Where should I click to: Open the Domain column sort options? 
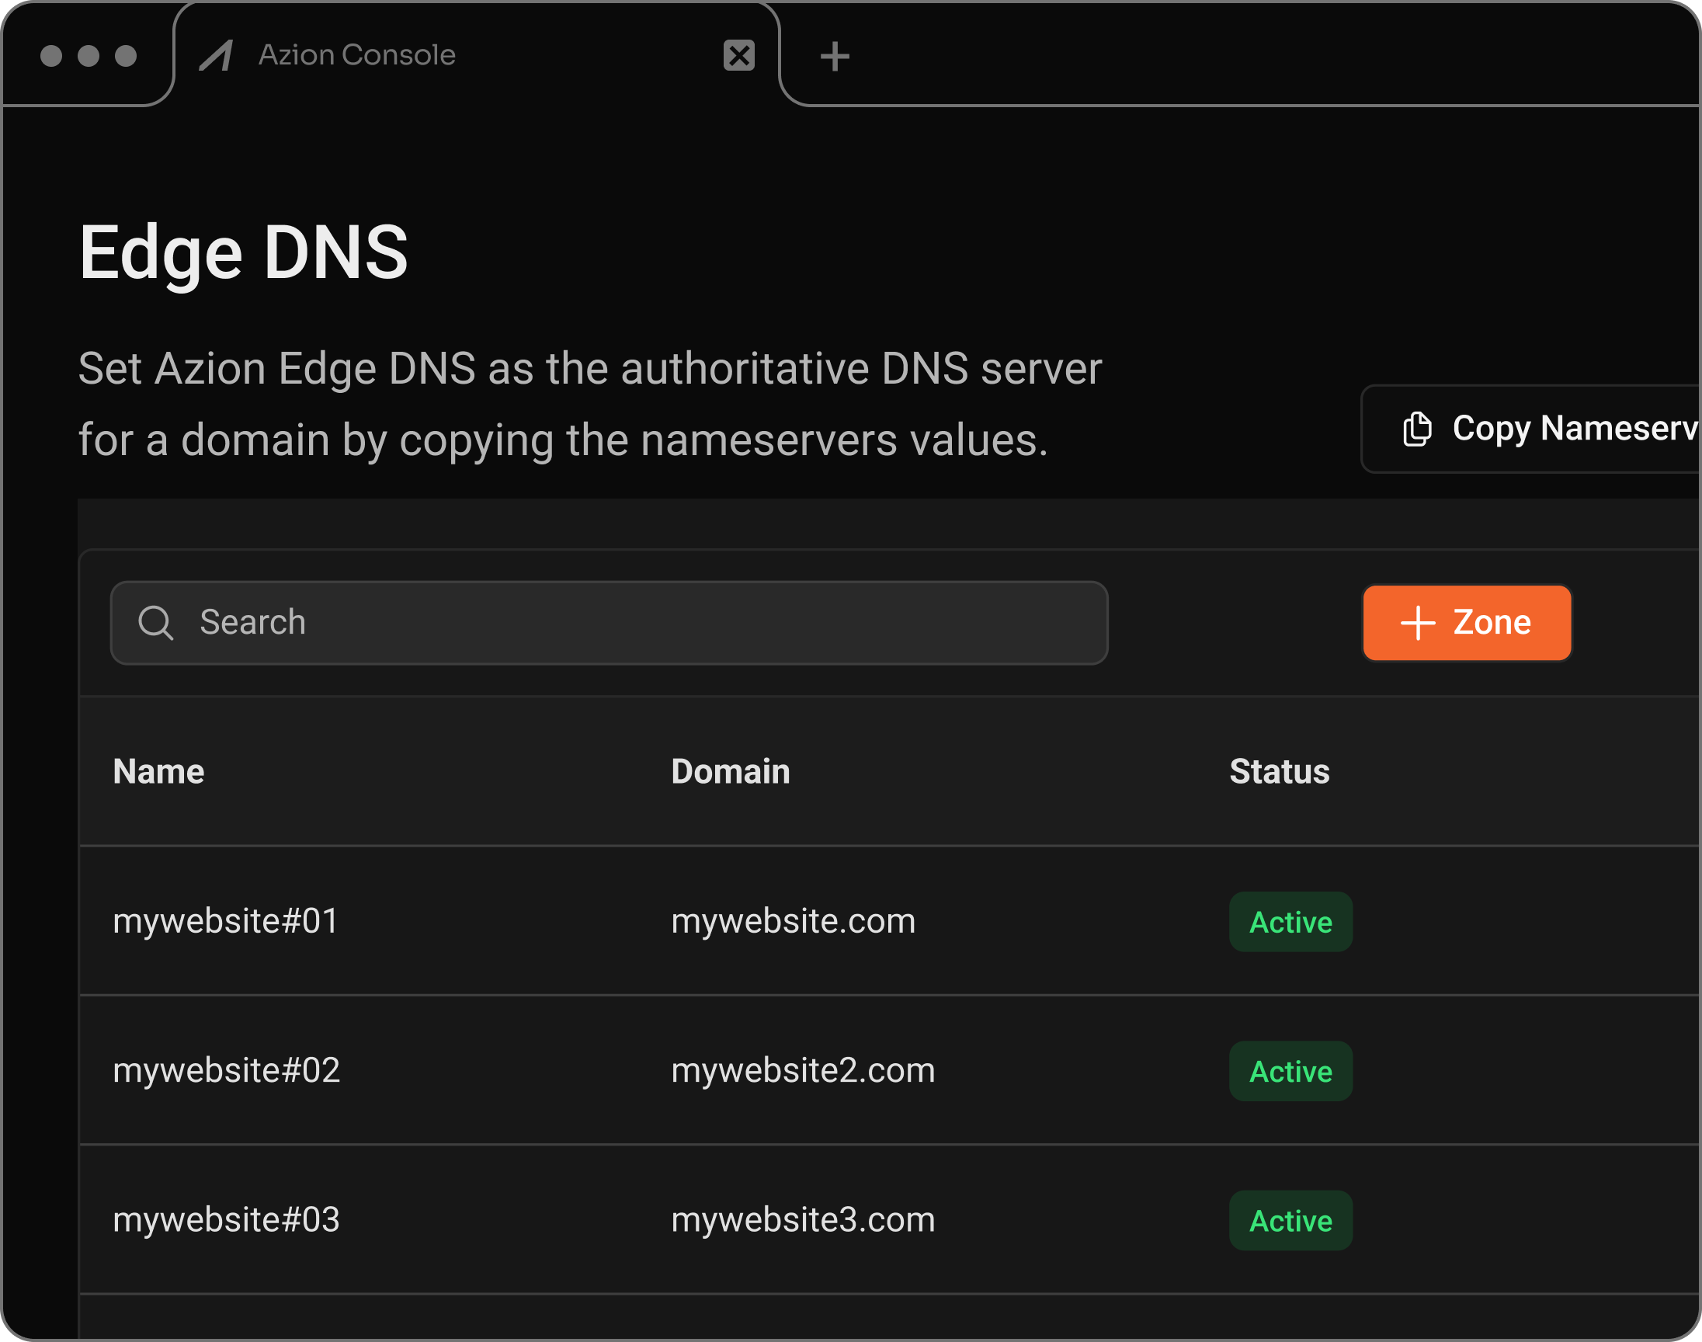731,770
